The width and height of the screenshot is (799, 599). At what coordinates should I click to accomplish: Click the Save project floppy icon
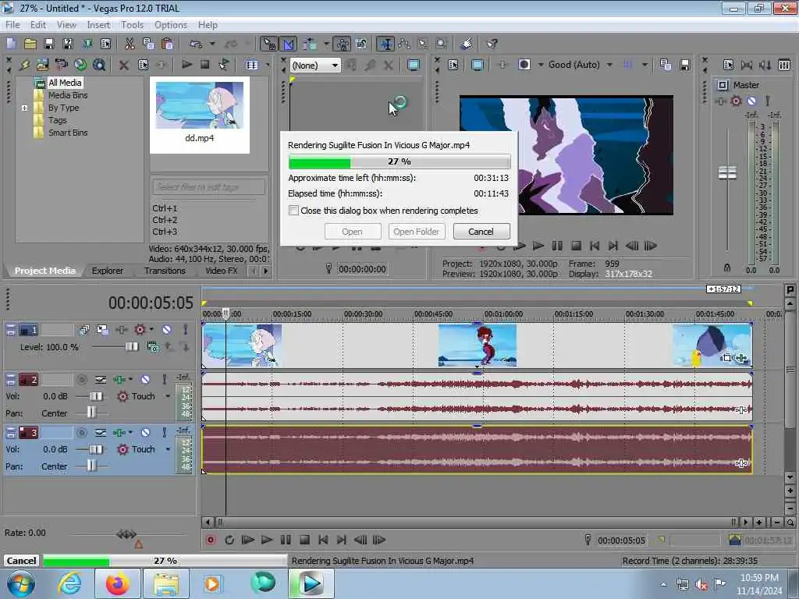[x=49, y=44]
